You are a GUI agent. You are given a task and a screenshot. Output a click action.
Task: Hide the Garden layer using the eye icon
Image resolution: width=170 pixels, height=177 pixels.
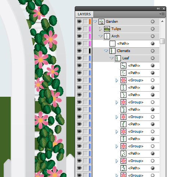80,22
